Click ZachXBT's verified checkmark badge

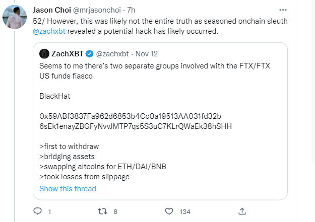click(x=89, y=53)
